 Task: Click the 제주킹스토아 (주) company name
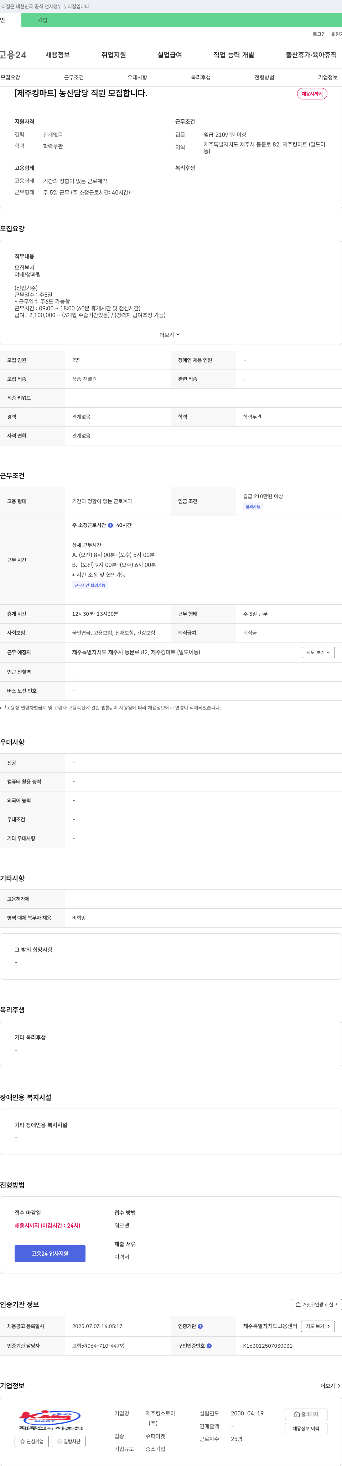pyautogui.click(x=160, y=1418)
